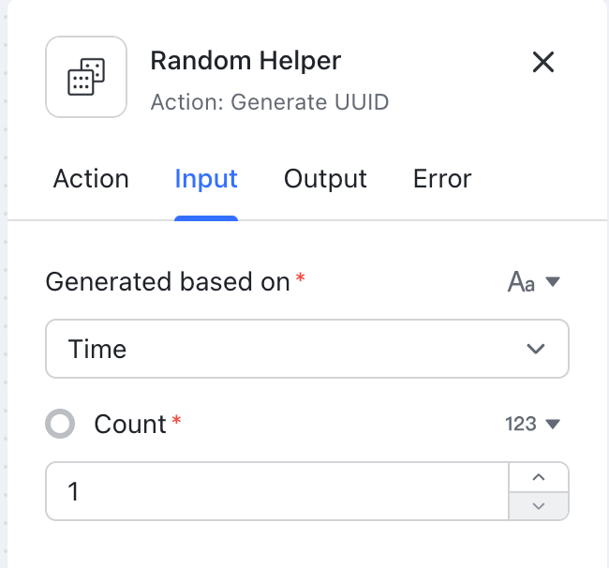This screenshot has width=609, height=568.
Task: Click the Aa text type icon
Action: point(521,281)
